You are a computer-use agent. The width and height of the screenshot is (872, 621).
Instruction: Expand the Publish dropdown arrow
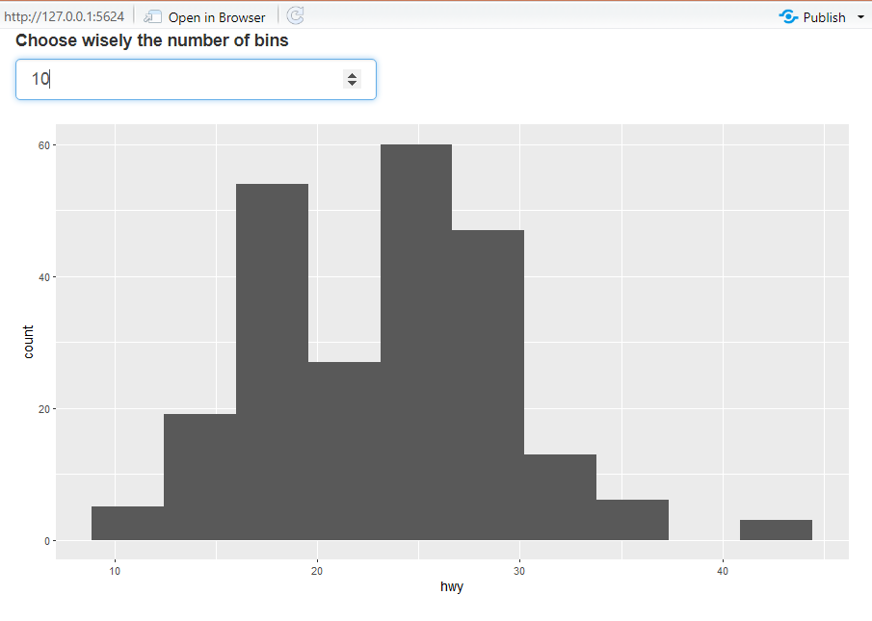860,17
